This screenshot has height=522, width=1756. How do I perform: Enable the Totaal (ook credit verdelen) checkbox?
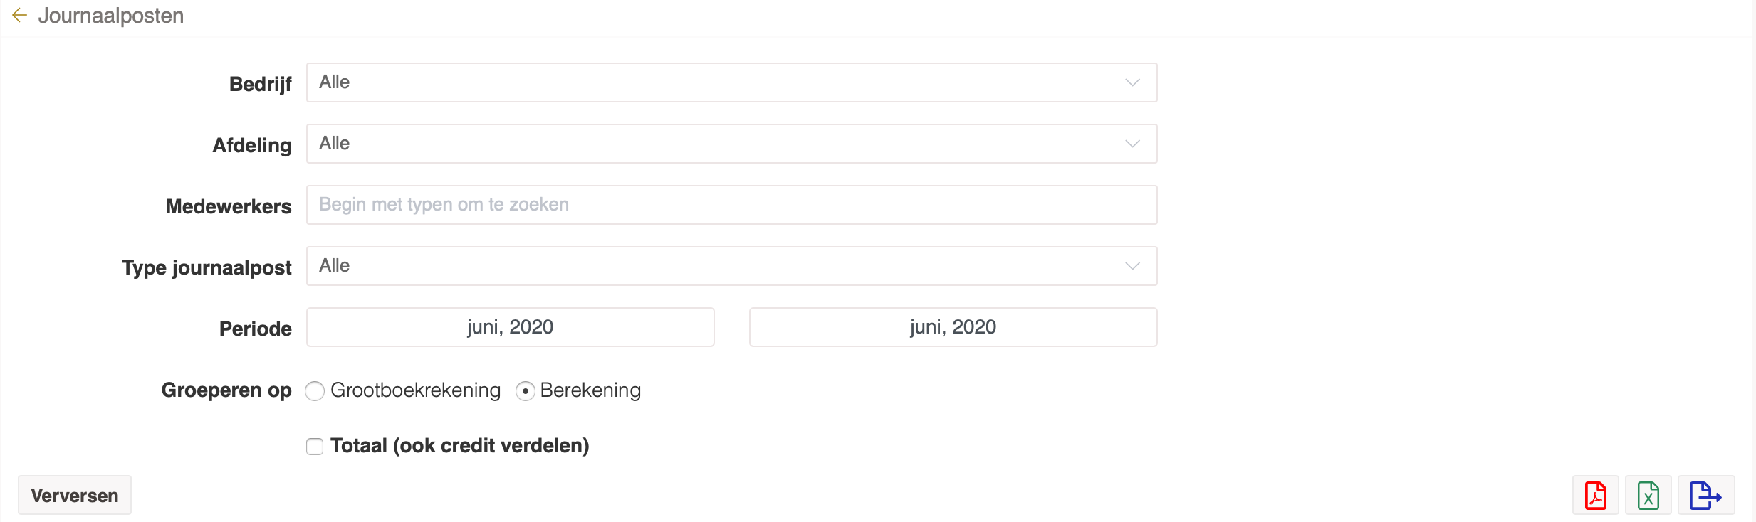[x=315, y=447]
